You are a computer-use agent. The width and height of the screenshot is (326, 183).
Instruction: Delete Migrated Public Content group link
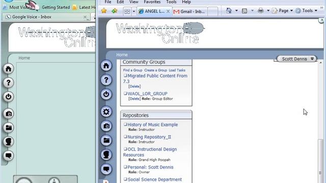pos(134,86)
